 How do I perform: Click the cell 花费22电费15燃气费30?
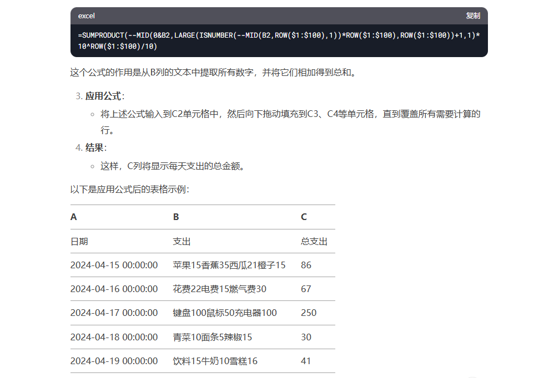pos(219,289)
